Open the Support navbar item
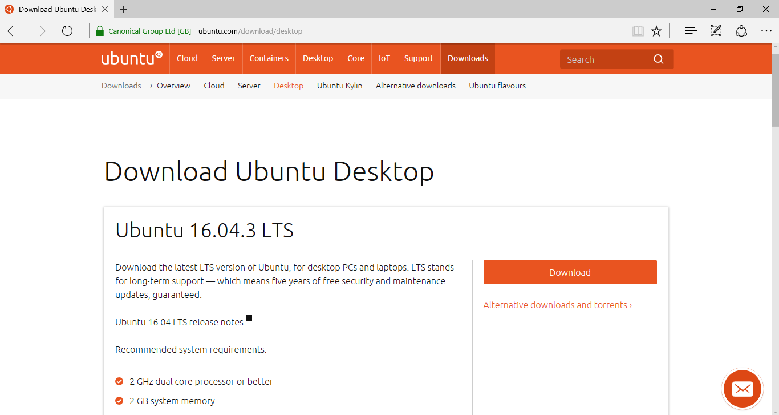 [x=419, y=58]
